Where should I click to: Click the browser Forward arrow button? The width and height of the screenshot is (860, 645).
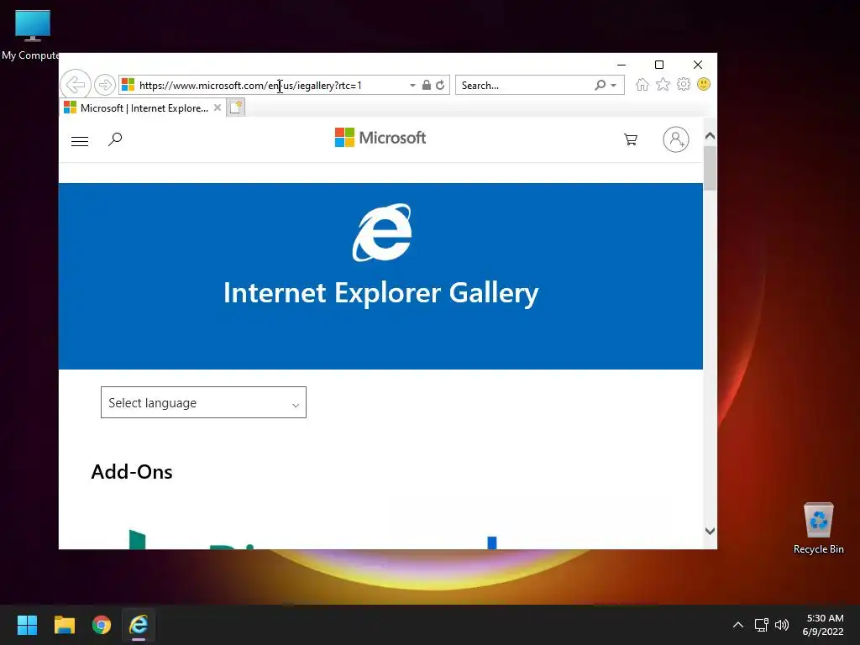click(104, 85)
